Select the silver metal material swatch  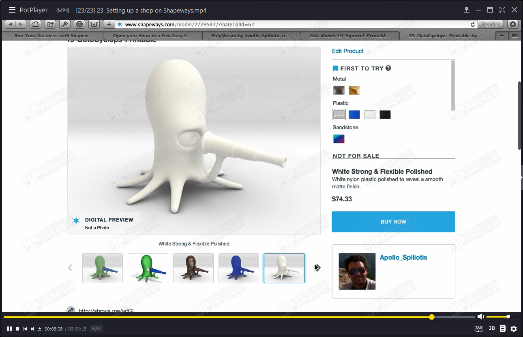tap(339, 90)
